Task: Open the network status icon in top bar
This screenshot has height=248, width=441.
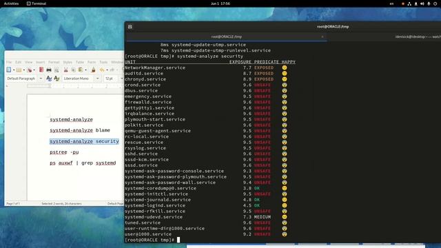Action: pos(409,3)
